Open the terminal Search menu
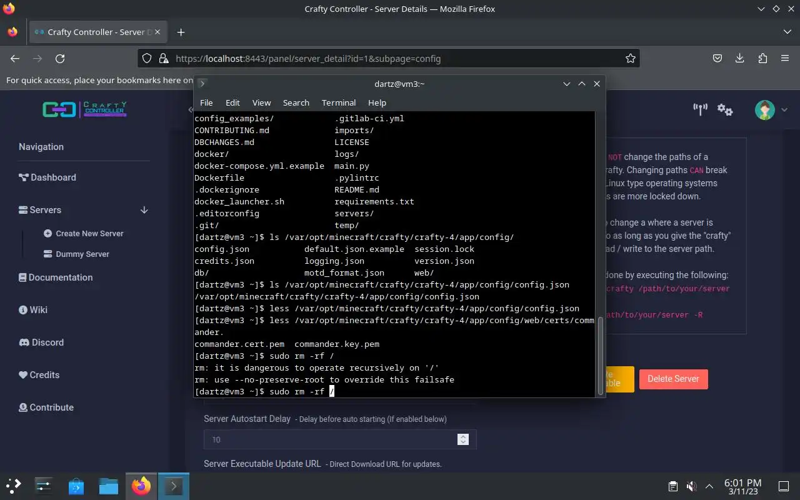The width and height of the screenshot is (800, 500). tap(296, 102)
